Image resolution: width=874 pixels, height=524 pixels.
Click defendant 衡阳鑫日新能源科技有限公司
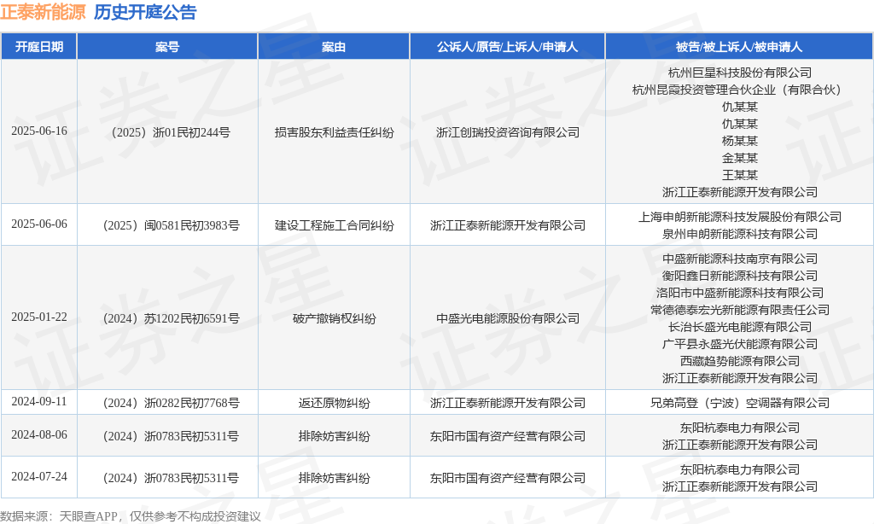(740, 276)
